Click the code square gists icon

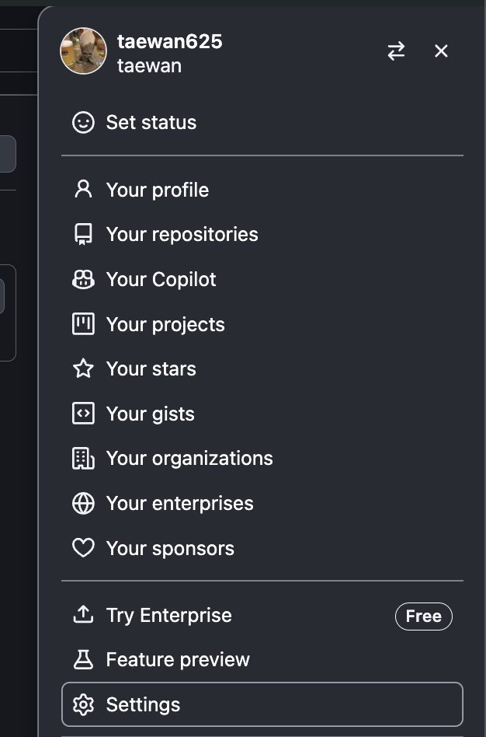tap(83, 414)
